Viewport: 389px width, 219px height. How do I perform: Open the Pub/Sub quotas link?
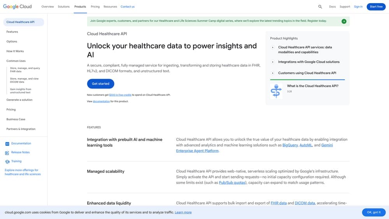click(x=232, y=182)
